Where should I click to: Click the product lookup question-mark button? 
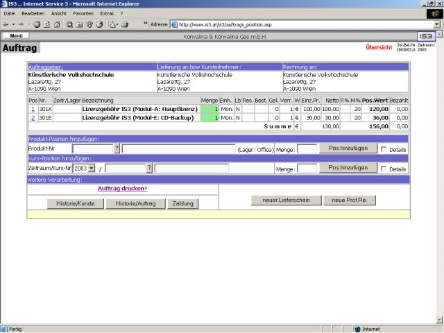pyautogui.click(x=117, y=148)
